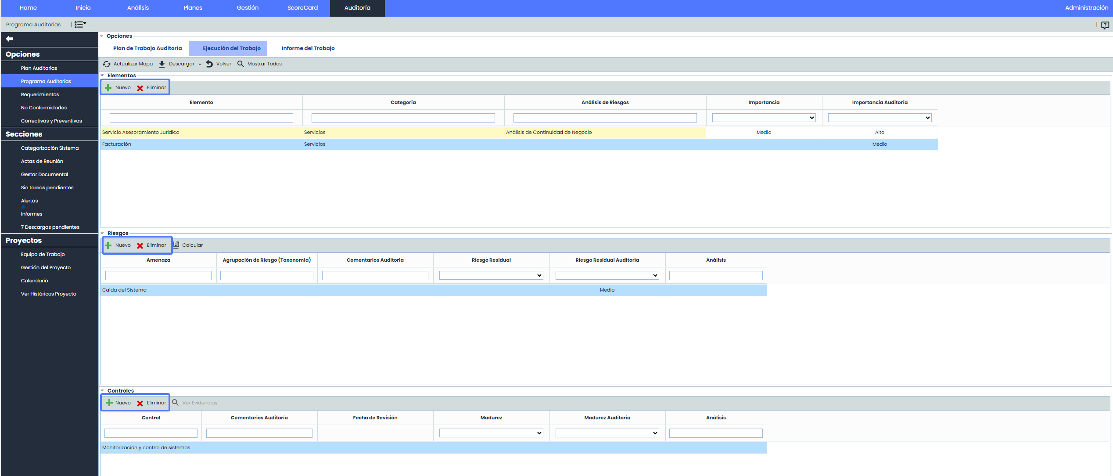Click the back arrow icon in sidebar
This screenshot has width=1113, height=476.
pos(9,39)
